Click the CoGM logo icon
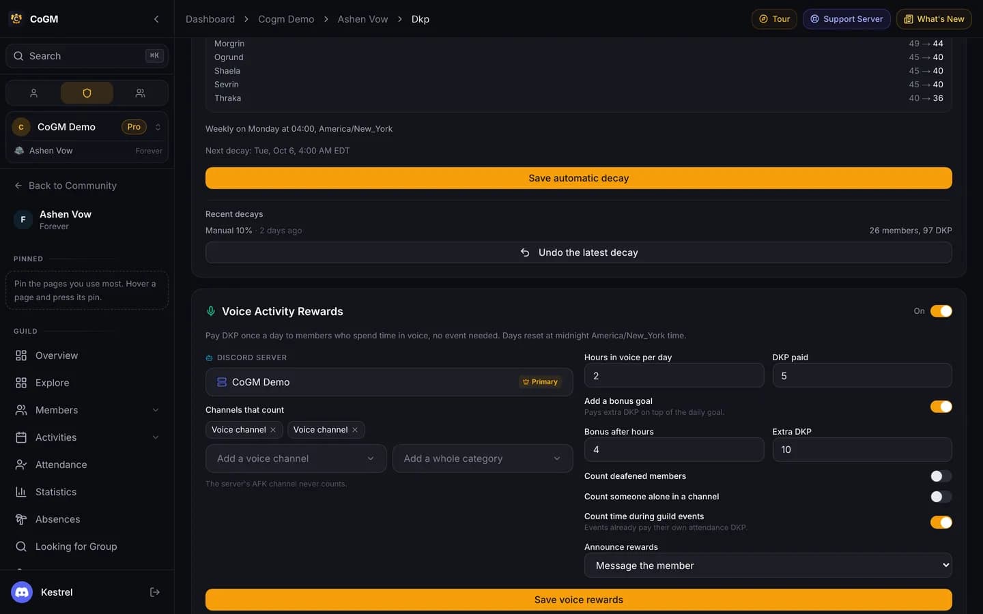The image size is (983, 614). [16, 19]
